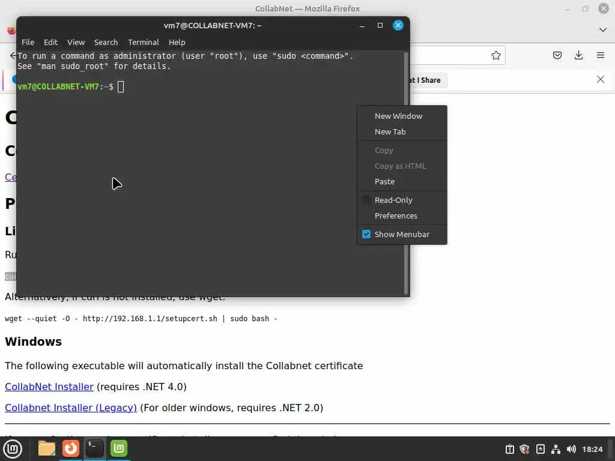Open the Terminal menu in menubar

[x=143, y=43]
